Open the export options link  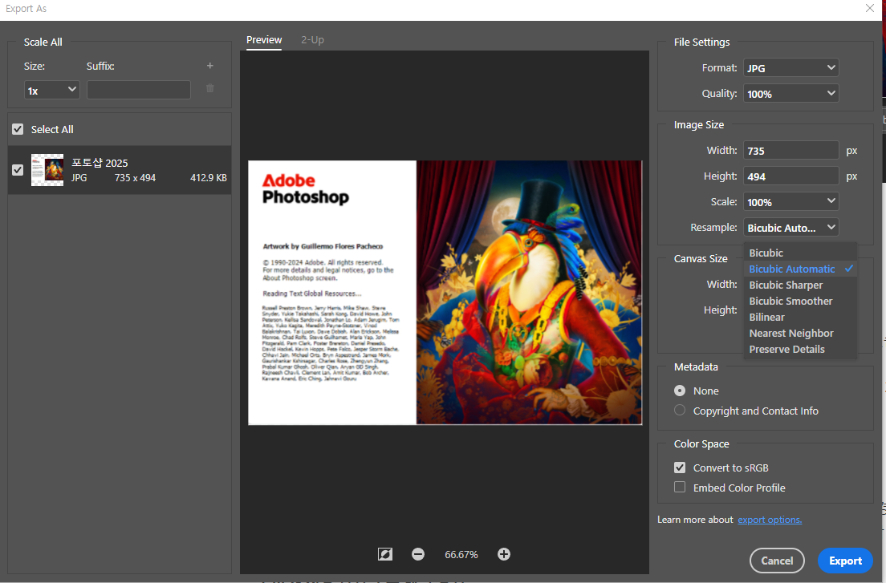[x=770, y=520]
